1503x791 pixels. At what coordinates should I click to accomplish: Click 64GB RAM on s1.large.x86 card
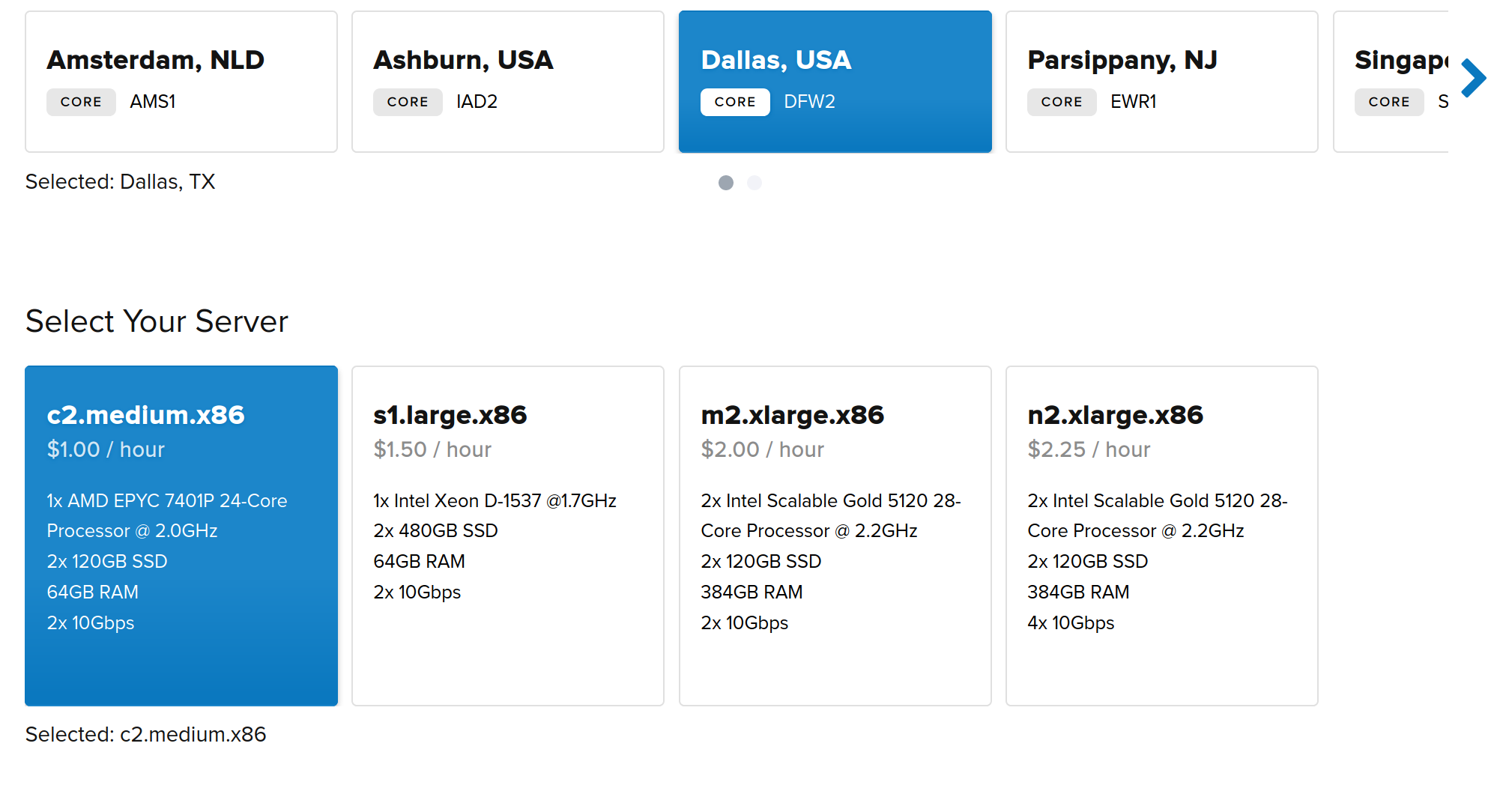pos(419,562)
